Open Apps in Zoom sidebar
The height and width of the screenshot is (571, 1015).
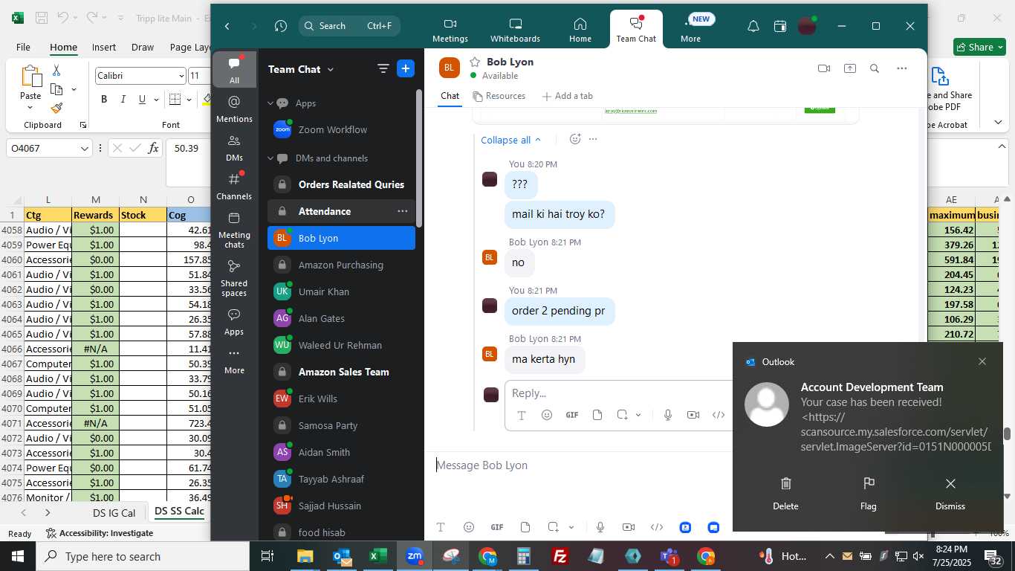[234, 322]
